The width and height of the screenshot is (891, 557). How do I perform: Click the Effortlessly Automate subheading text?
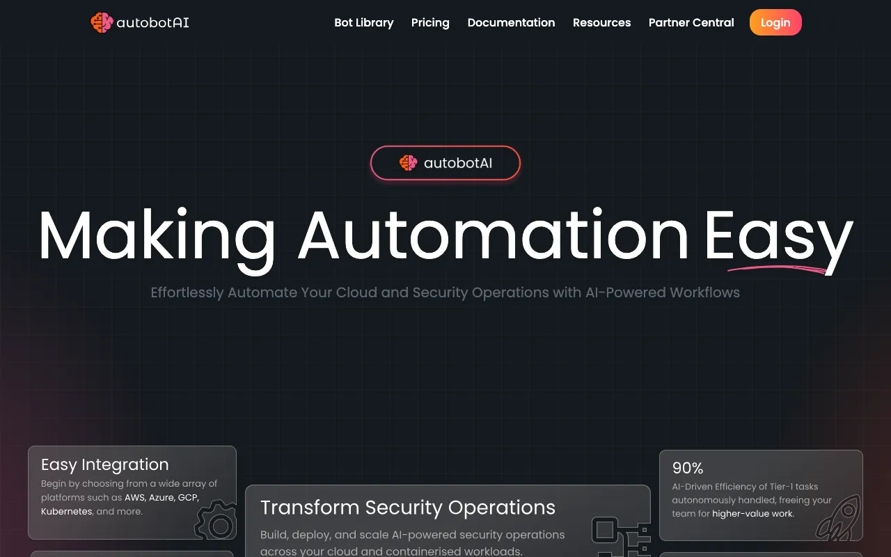point(445,292)
